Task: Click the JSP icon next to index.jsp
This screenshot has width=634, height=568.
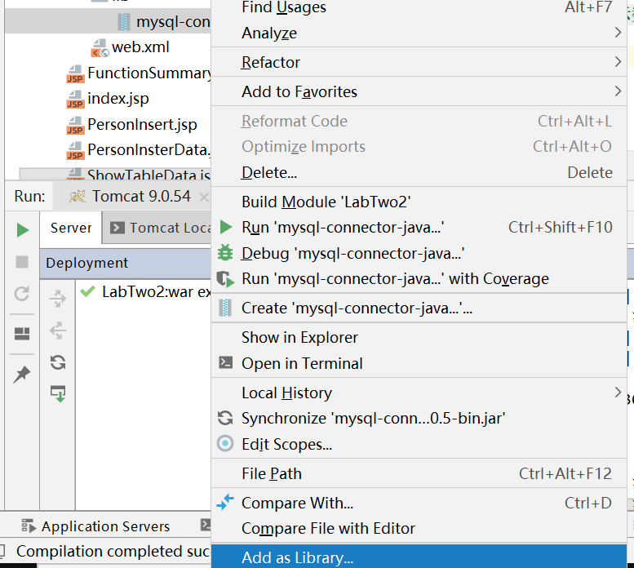Action: pos(75,99)
